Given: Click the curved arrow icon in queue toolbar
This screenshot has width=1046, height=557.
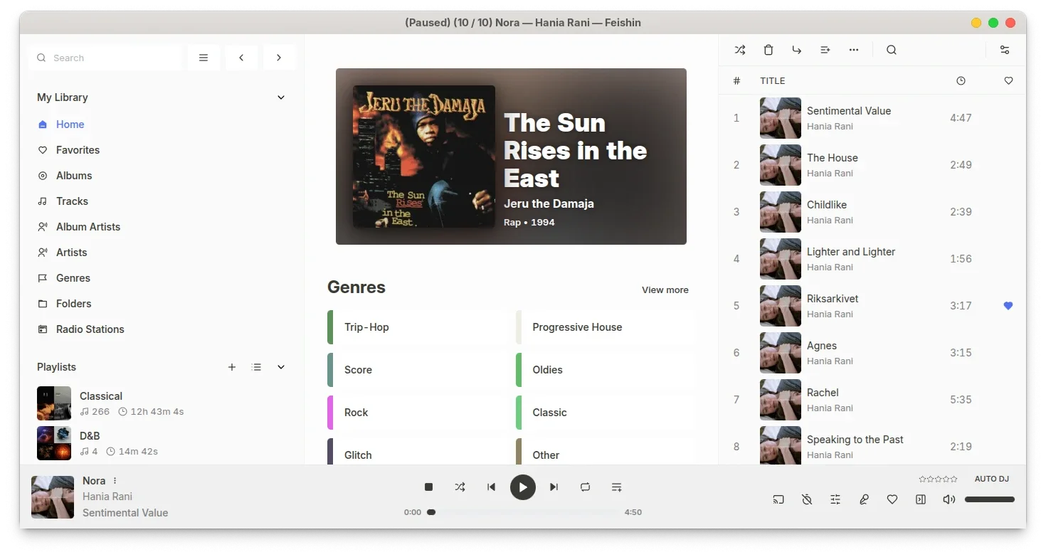Looking at the screenshot, I should [797, 50].
